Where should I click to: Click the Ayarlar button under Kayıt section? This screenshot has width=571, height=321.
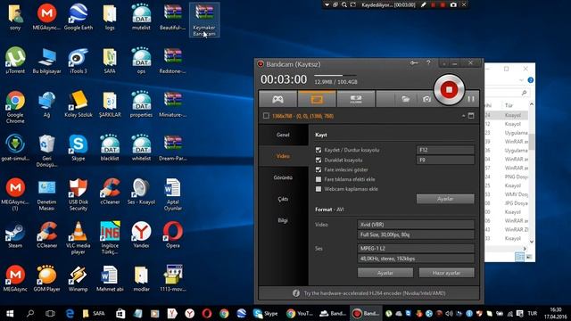click(x=445, y=199)
